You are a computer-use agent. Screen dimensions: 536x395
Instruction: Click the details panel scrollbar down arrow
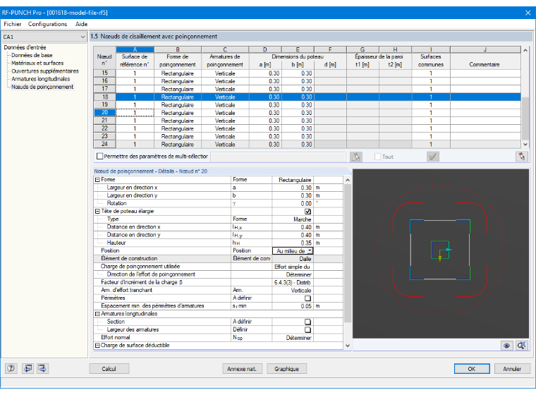pyautogui.click(x=347, y=346)
